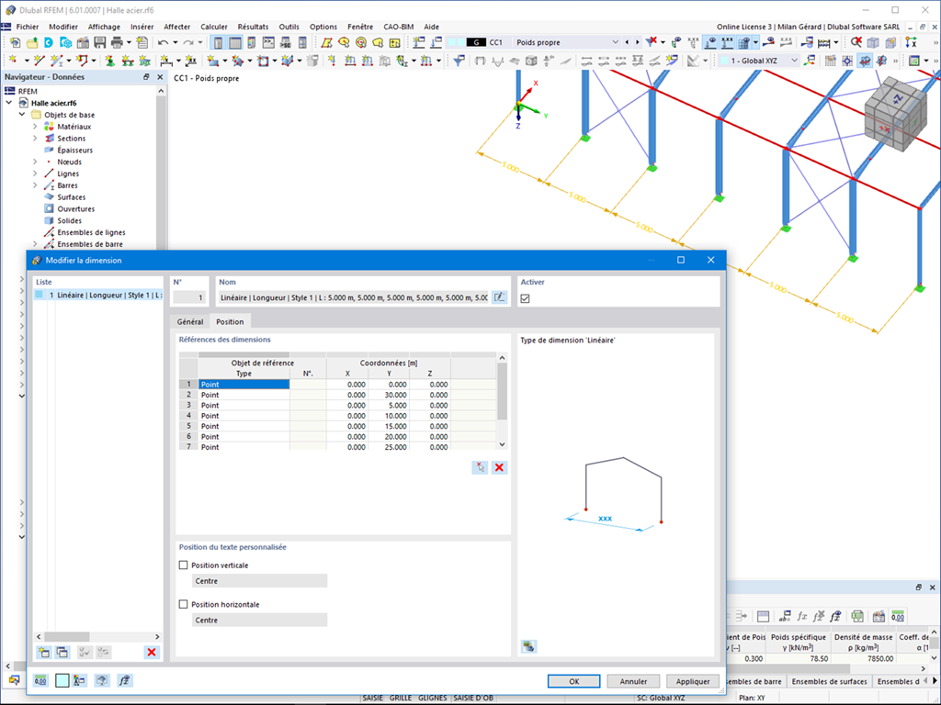The width and height of the screenshot is (941, 705).
Task: Click the table view icon in toolbar
Action: 234,42
